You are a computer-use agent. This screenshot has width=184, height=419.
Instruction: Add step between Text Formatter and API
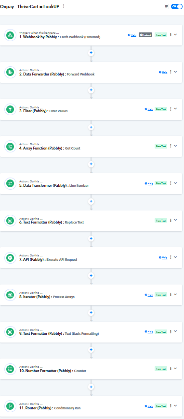[x=91, y=239]
